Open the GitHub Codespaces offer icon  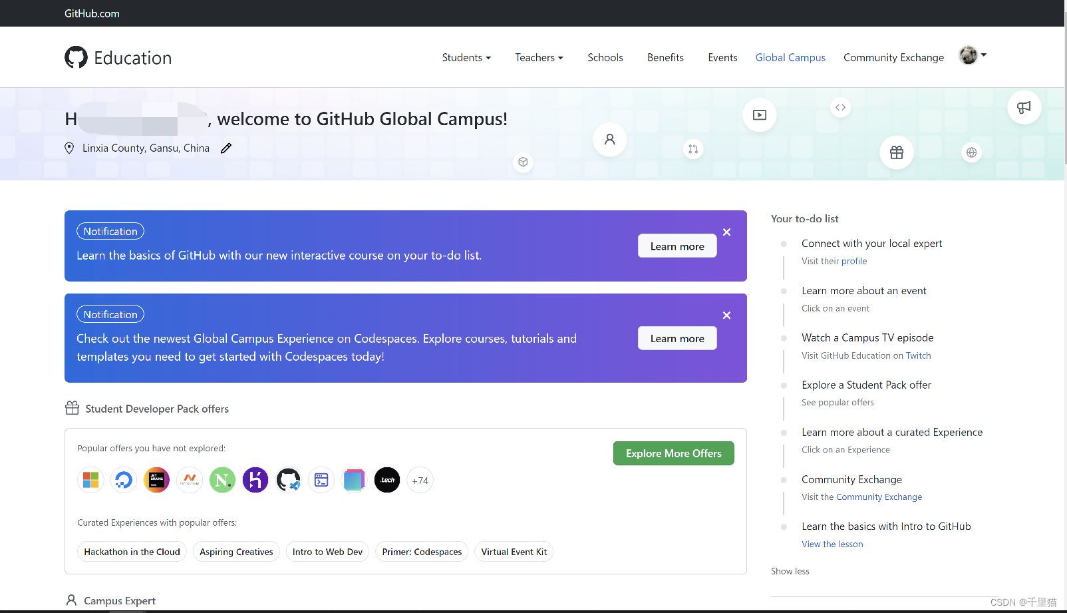[288, 480]
